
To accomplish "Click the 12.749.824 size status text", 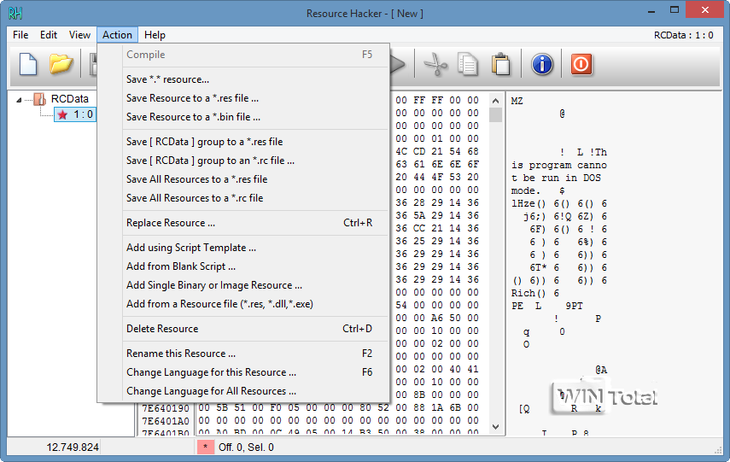I will 73,447.
